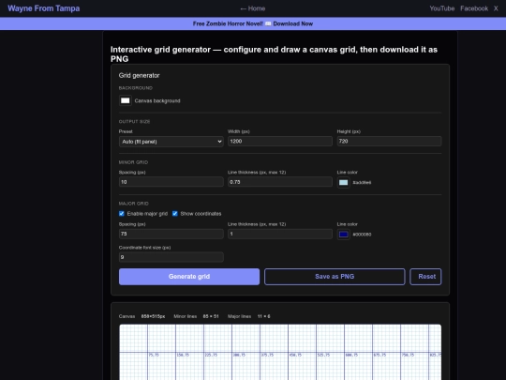Click the Height (px) input field
This screenshot has height=380, width=506.
click(389, 141)
